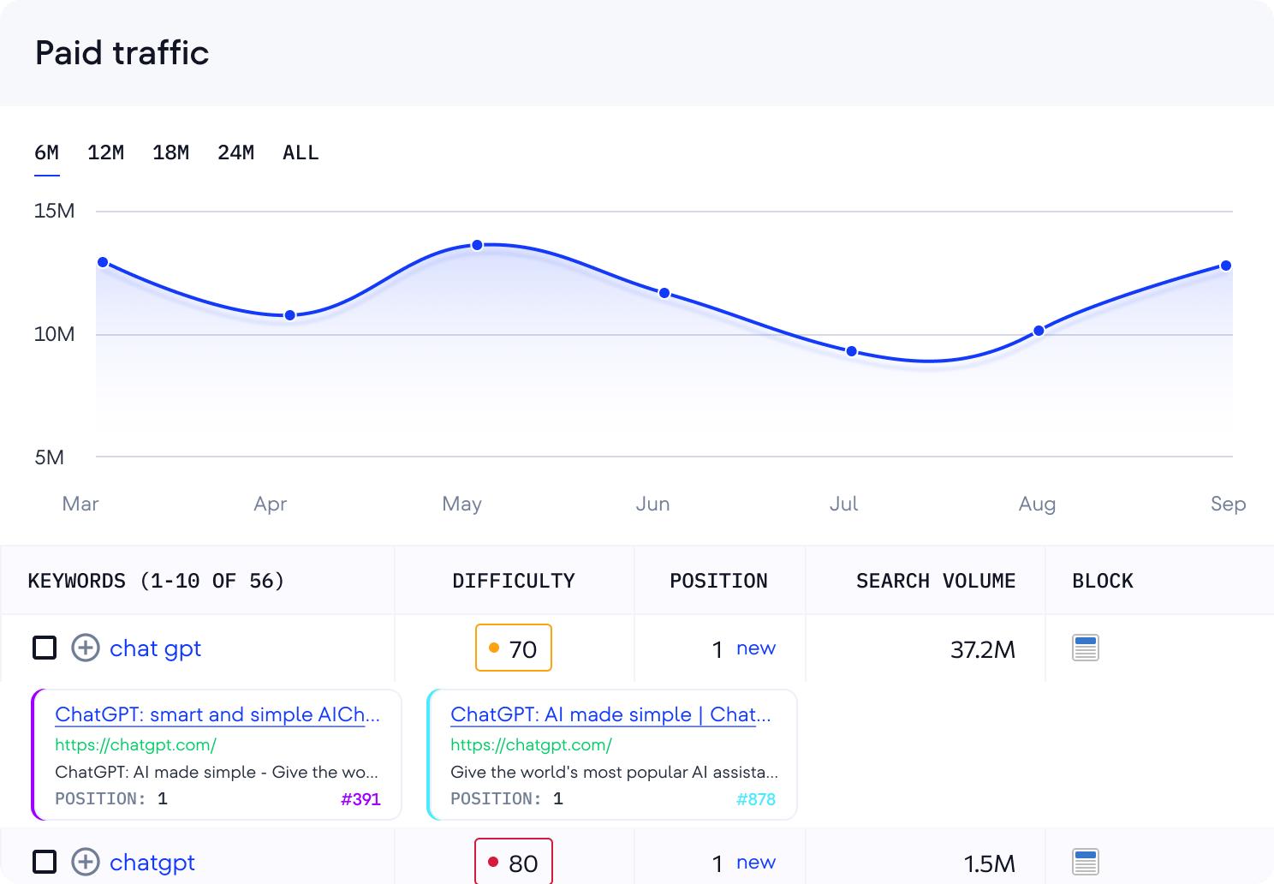
Task: Click the July data point on chart
Action: coord(851,351)
